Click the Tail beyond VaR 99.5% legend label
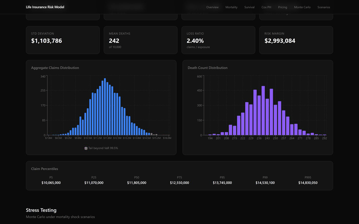359x224 pixels. pyautogui.click(x=103, y=148)
